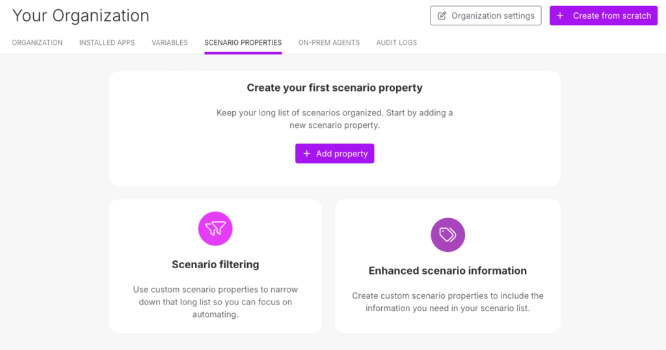Go to the Variables tab
Screen dimensions: 666x350
tap(170, 43)
